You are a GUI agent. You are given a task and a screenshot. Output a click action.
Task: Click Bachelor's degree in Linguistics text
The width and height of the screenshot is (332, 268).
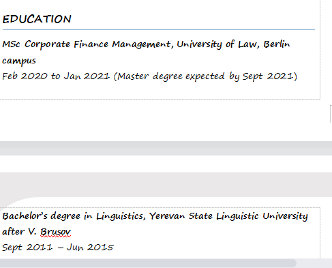coord(74,216)
